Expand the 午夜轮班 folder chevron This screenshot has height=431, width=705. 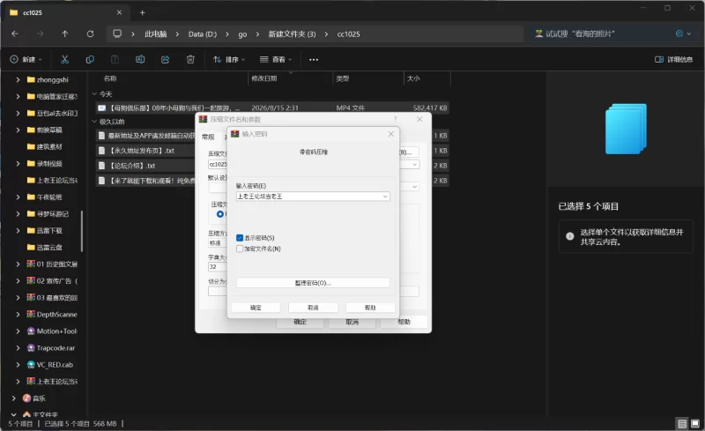coord(18,197)
